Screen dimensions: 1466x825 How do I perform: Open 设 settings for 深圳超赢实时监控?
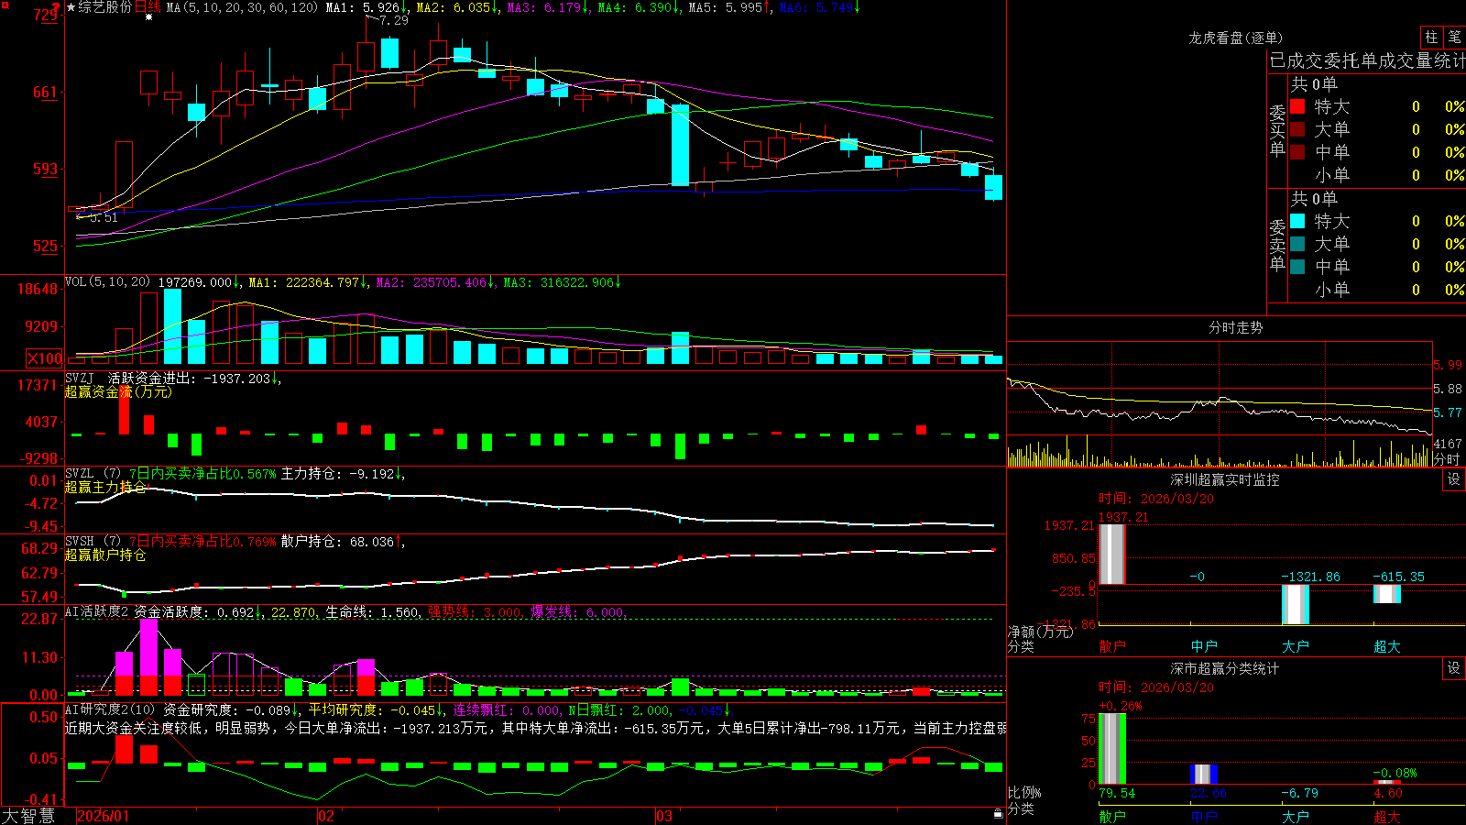(1454, 479)
